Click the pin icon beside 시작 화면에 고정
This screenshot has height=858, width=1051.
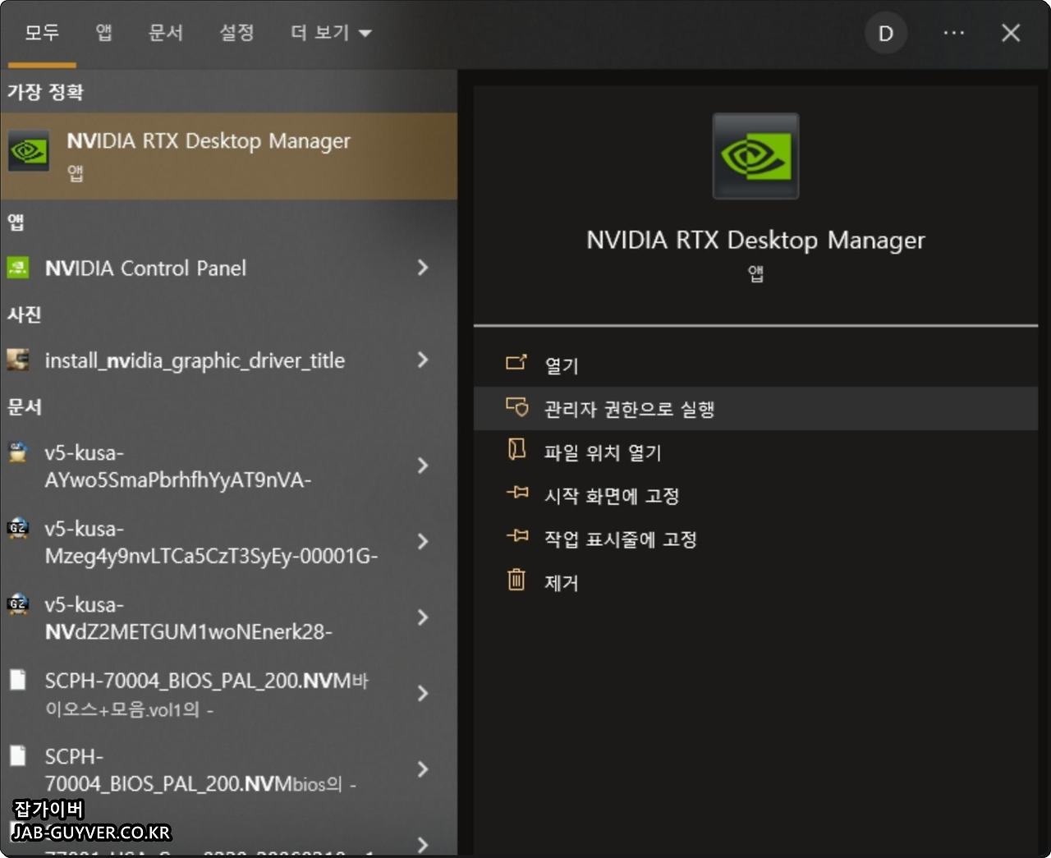point(516,493)
